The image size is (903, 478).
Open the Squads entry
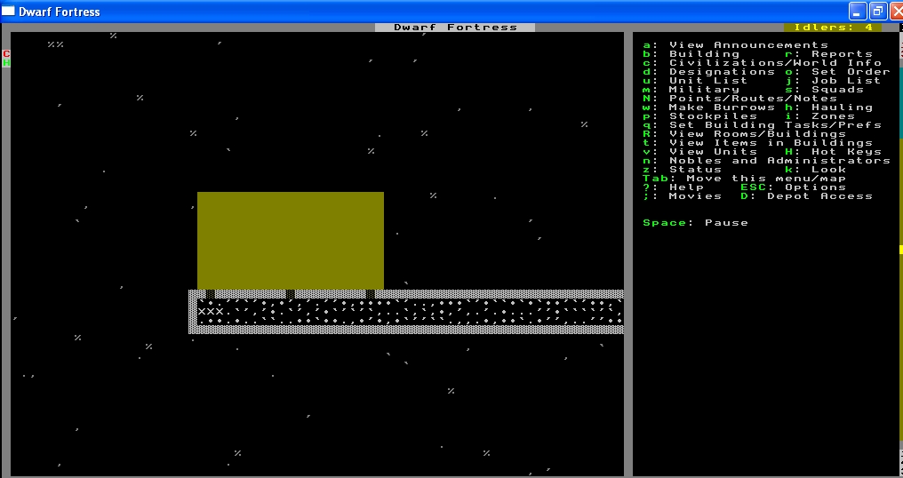coord(824,89)
